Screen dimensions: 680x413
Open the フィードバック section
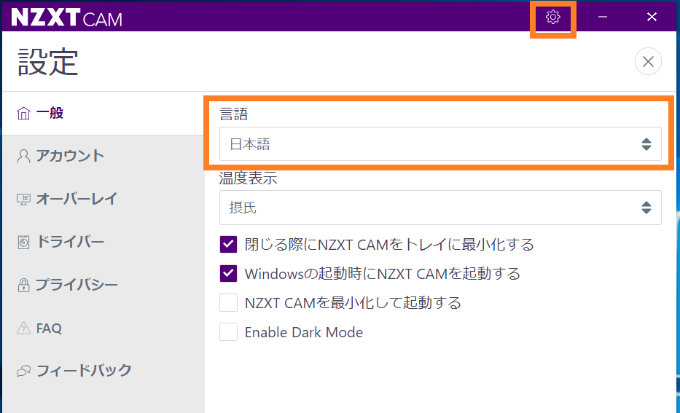pyautogui.click(x=103, y=371)
